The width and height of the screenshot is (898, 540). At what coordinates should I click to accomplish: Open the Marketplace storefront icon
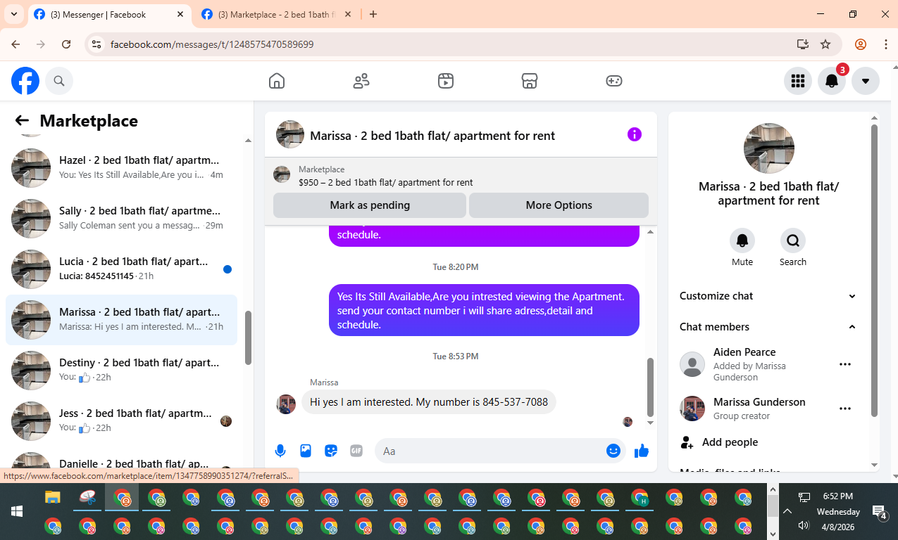(530, 81)
